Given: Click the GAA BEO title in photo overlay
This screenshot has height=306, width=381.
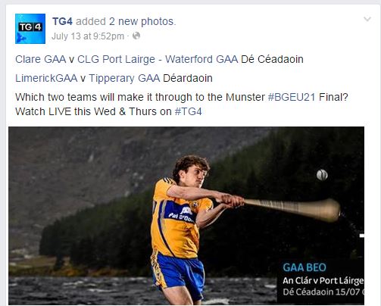Looking at the screenshot, I should coord(304,267).
